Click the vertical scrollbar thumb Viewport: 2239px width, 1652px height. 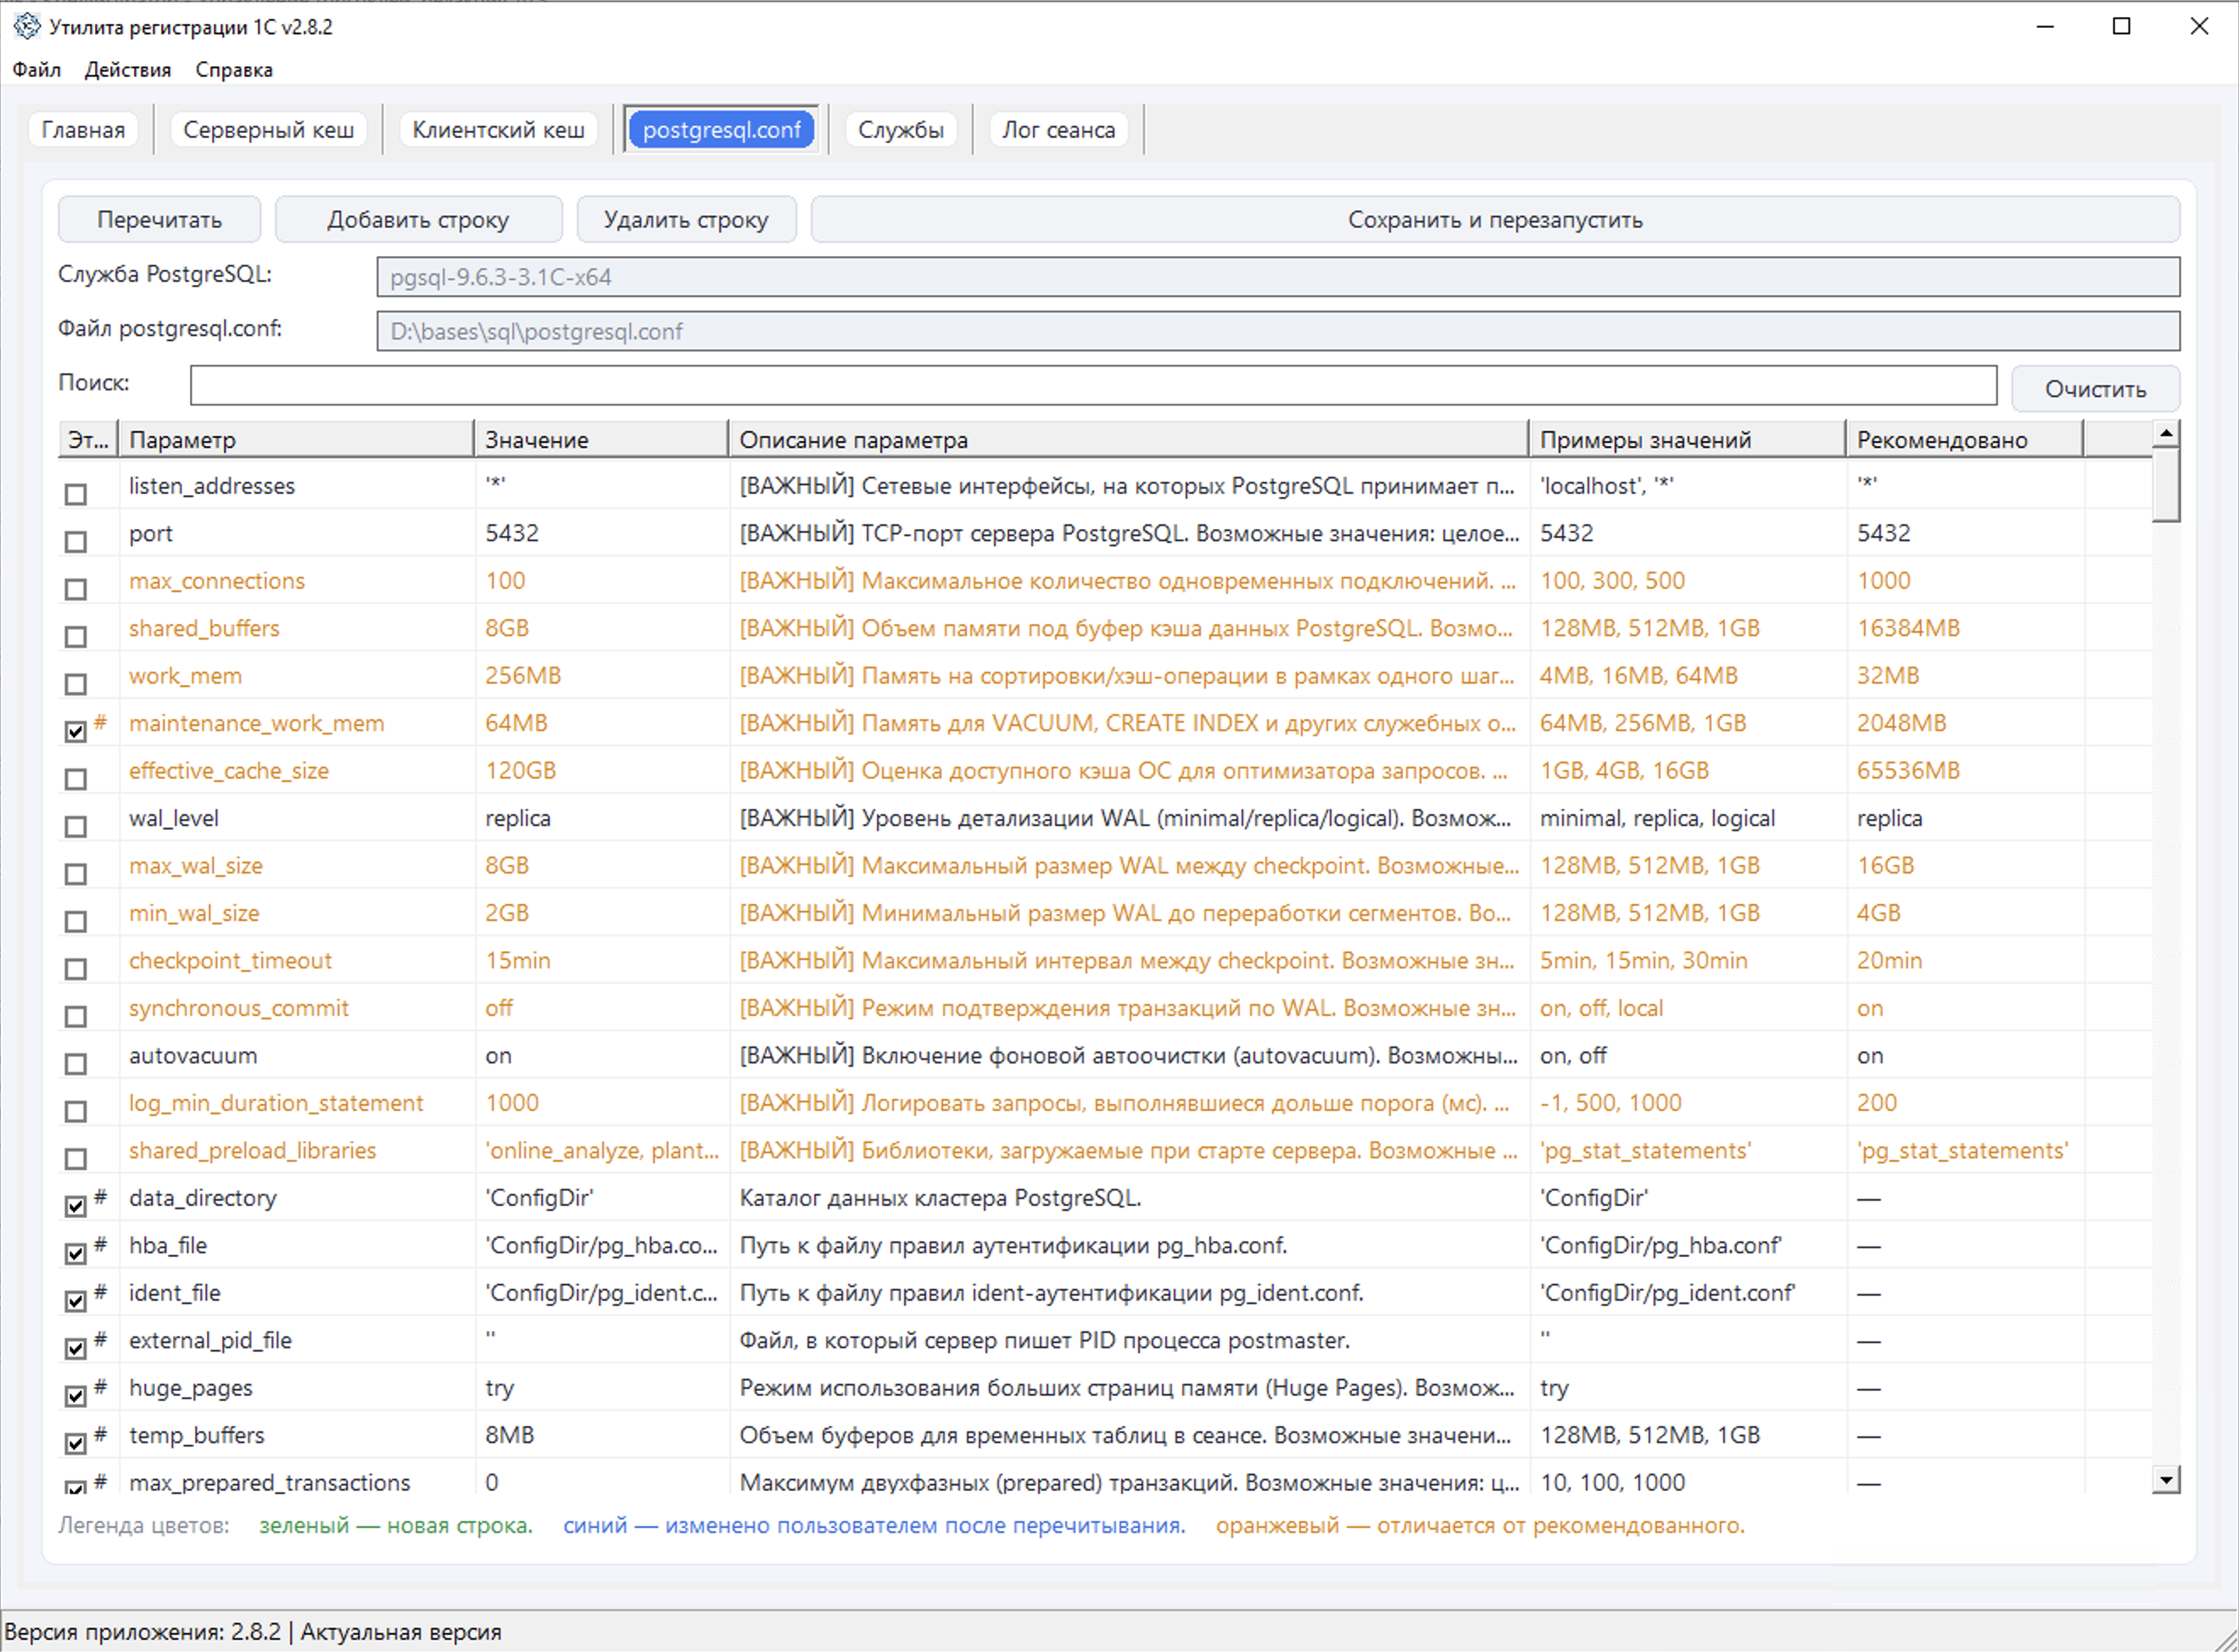(2165, 484)
